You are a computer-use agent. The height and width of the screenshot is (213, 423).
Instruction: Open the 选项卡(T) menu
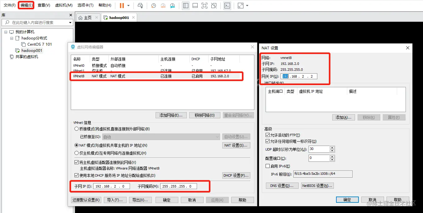click(x=85, y=5)
